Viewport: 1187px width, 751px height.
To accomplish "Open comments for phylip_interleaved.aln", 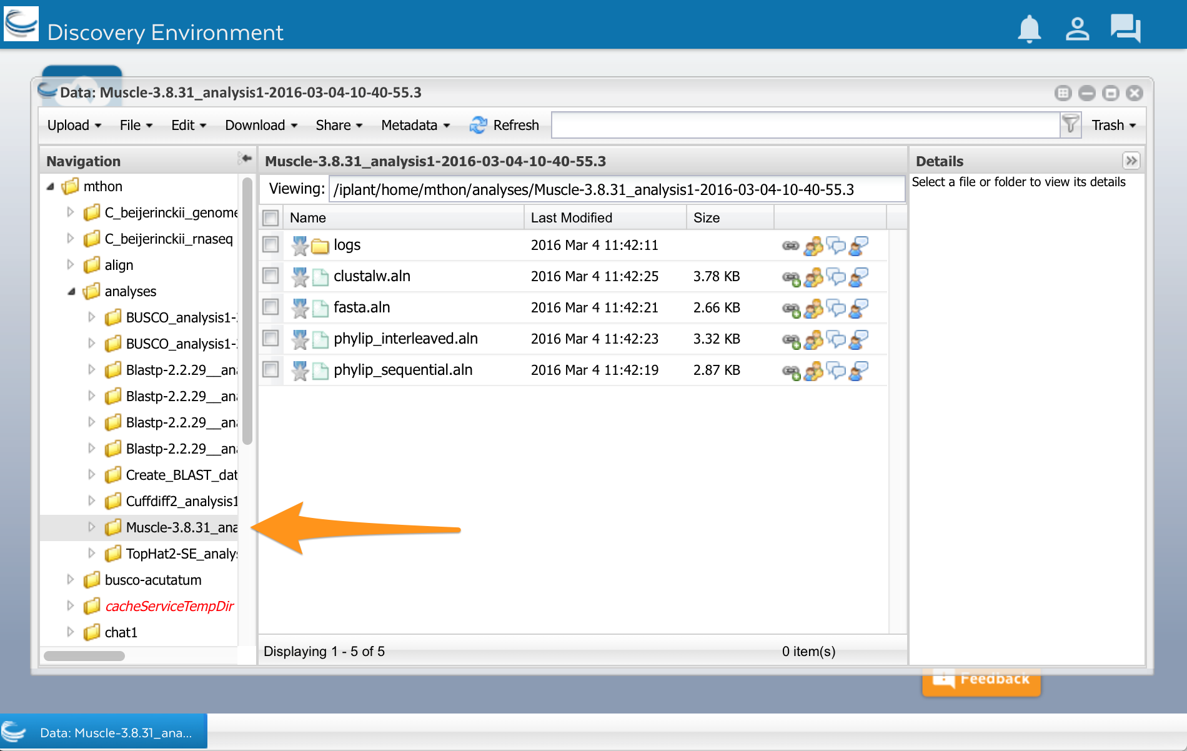I will point(836,339).
